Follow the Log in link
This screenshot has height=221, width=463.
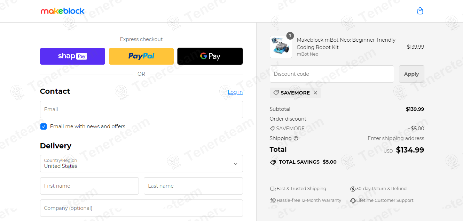tap(235, 92)
